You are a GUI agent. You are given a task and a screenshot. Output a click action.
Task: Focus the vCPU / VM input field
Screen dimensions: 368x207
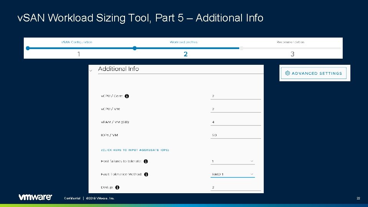coord(236,109)
